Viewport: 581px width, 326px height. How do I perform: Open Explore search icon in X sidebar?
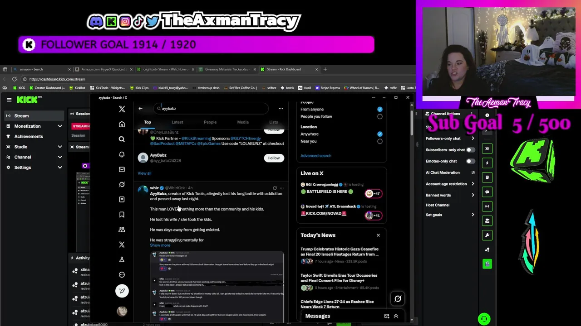click(x=122, y=139)
